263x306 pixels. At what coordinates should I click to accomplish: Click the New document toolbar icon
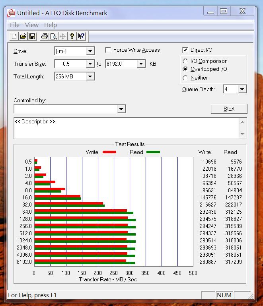click(14, 36)
